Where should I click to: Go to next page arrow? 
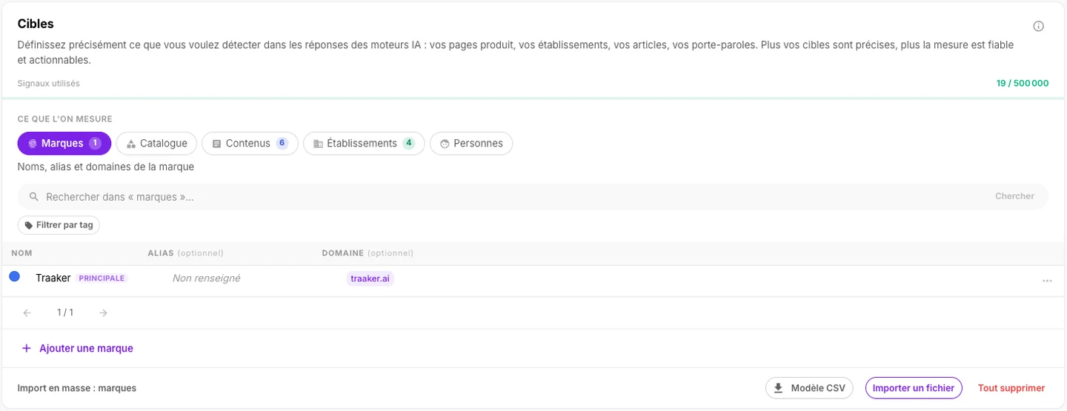(104, 313)
